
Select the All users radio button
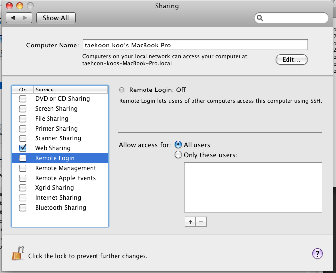tap(178, 145)
